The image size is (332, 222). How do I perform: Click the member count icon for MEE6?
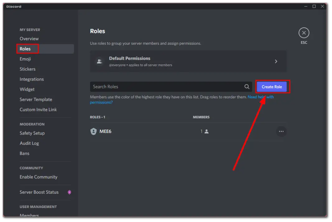pyautogui.click(x=206, y=132)
